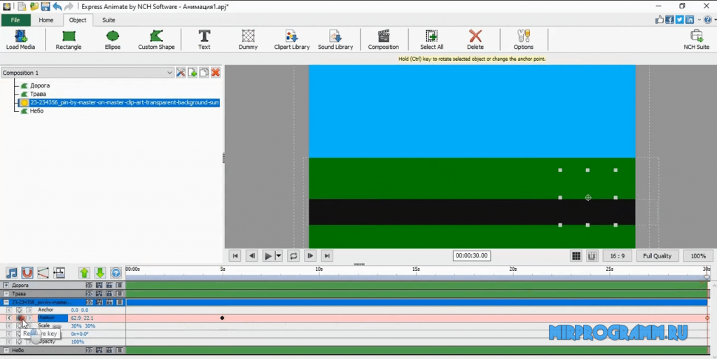Open the Composition 1 dropdown
Image resolution: width=717 pixels, height=359 pixels.
pyautogui.click(x=170, y=73)
